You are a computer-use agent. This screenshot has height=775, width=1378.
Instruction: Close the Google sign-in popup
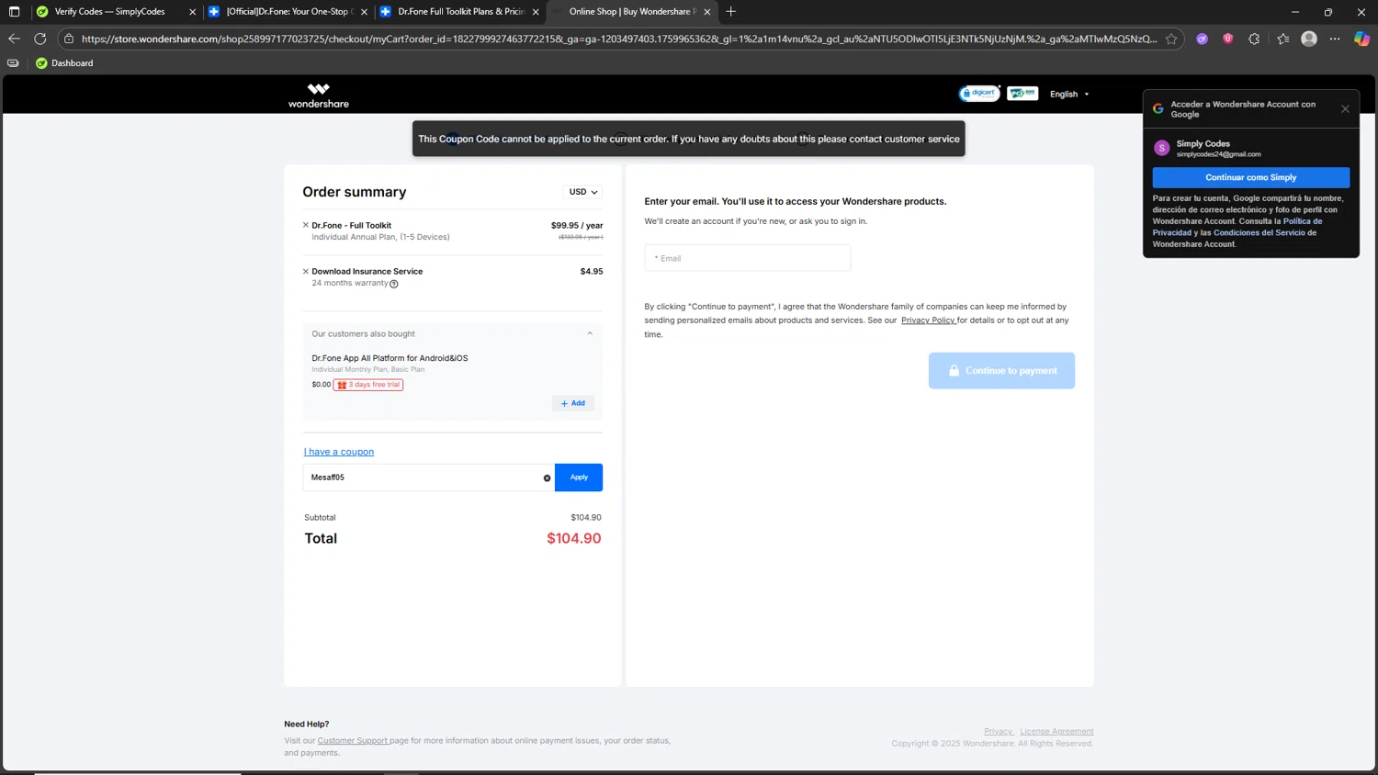point(1345,109)
